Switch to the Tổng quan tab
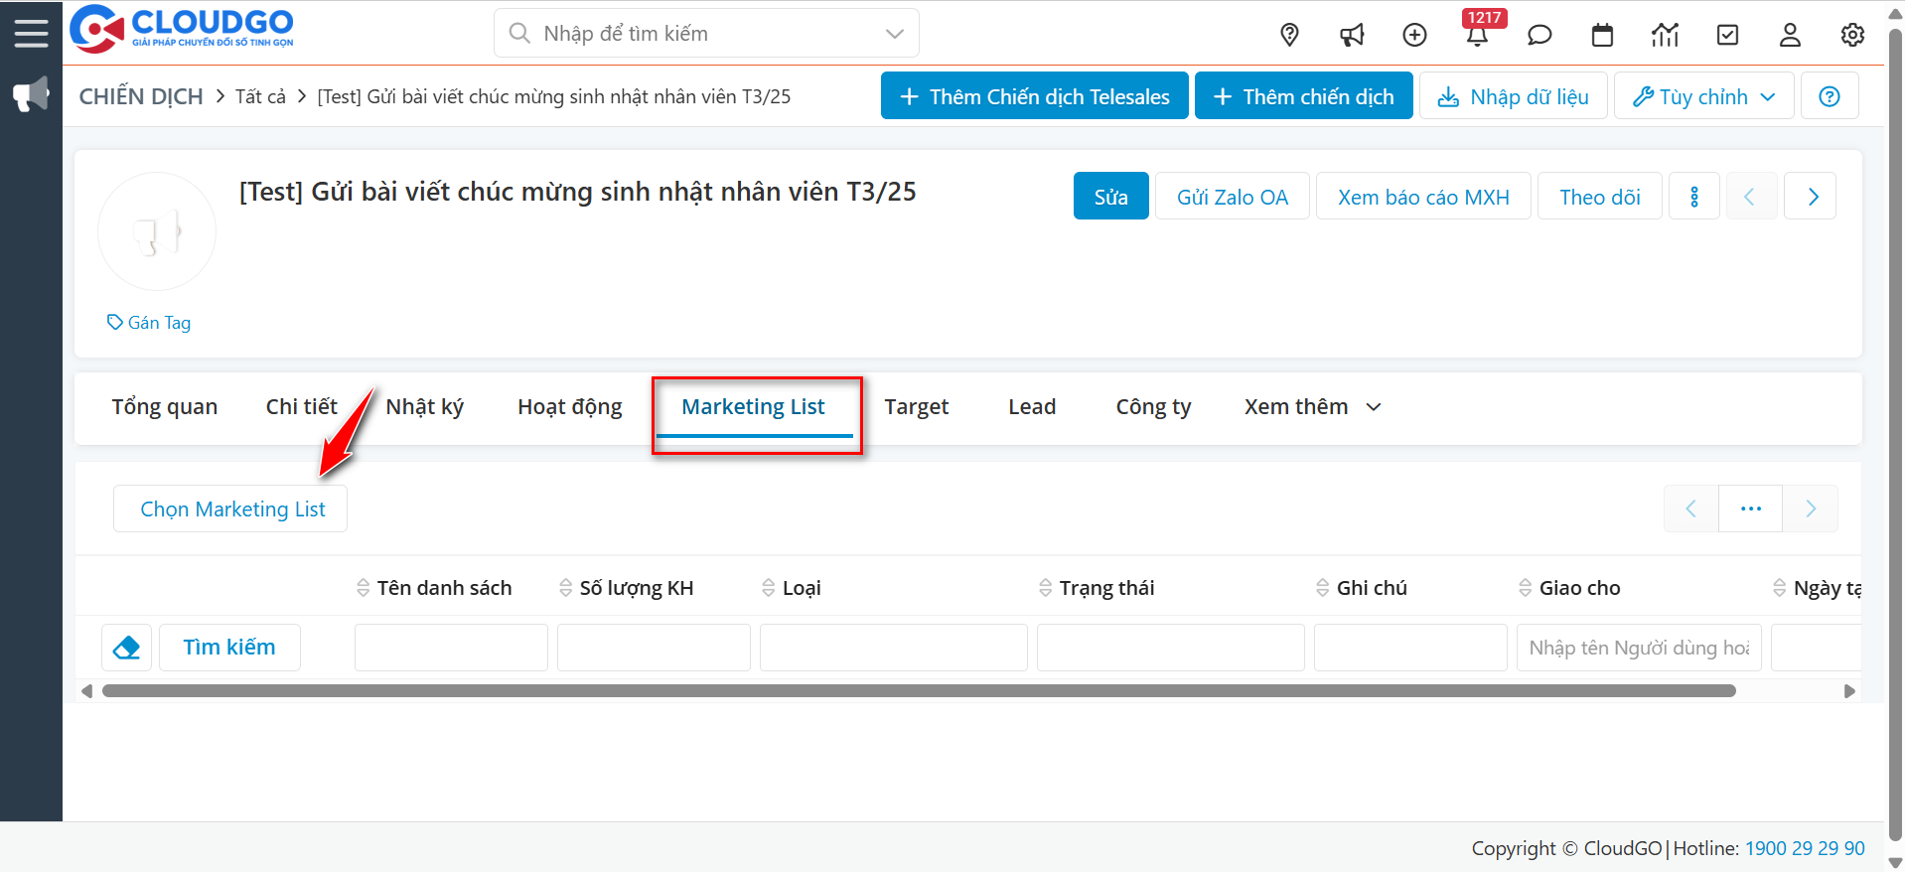This screenshot has height=872, width=1905. [164, 407]
